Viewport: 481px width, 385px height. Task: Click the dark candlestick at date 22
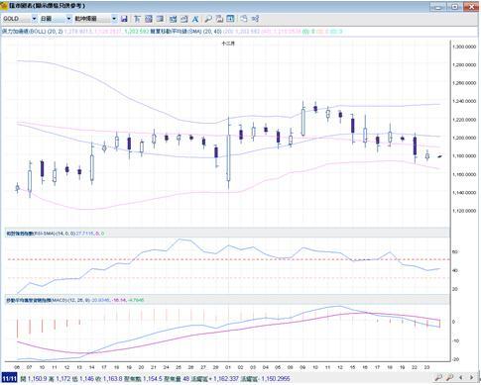(x=415, y=146)
